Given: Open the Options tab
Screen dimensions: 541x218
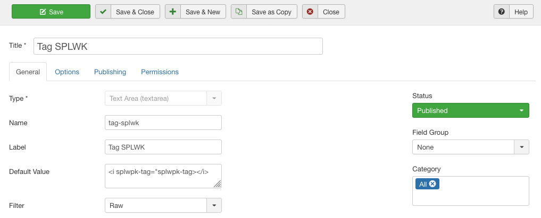Looking at the screenshot, I should point(67,72).
